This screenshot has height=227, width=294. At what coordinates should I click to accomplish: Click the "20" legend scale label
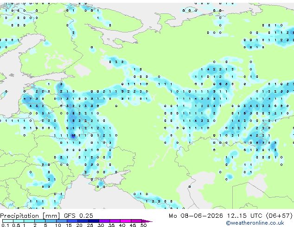coord(79,225)
